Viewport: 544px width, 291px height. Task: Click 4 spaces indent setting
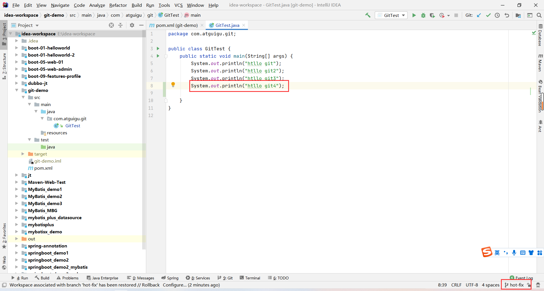point(490,285)
